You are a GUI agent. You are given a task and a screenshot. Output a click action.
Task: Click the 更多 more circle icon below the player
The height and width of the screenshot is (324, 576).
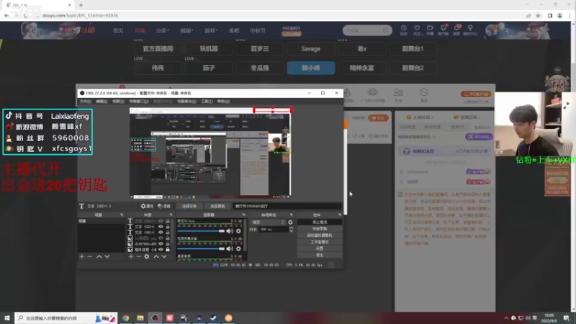point(423,95)
